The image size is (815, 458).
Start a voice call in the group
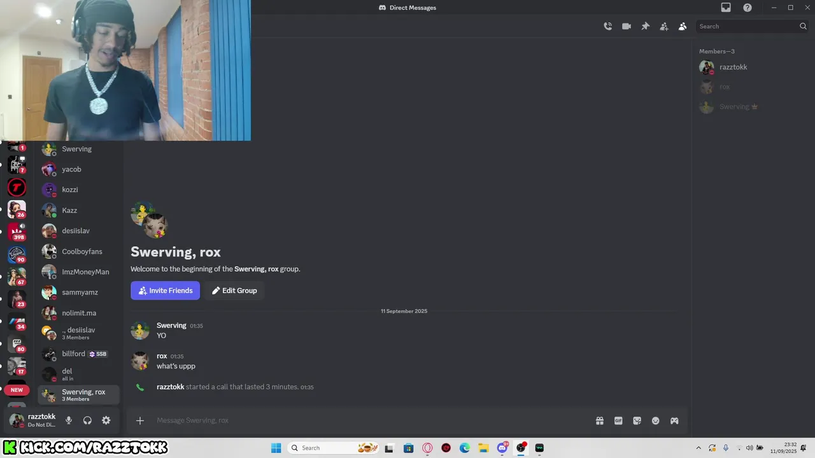(608, 26)
